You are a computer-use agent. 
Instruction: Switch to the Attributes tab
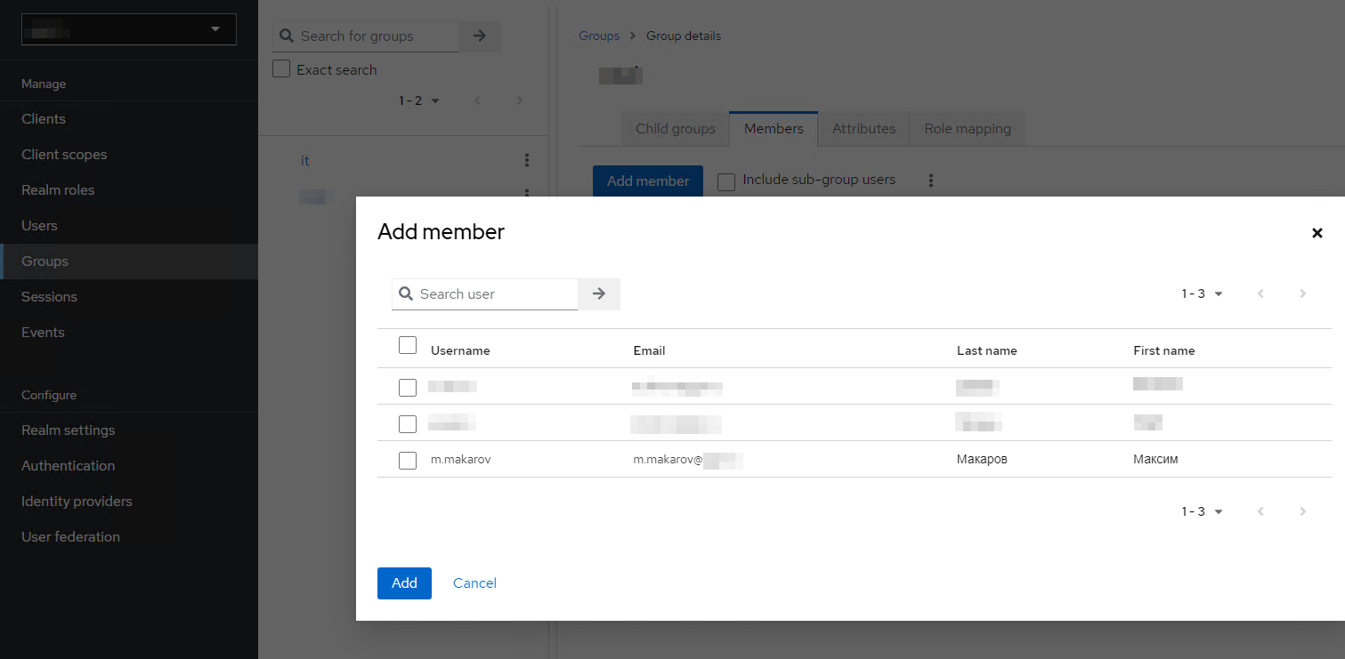click(x=863, y=129)
